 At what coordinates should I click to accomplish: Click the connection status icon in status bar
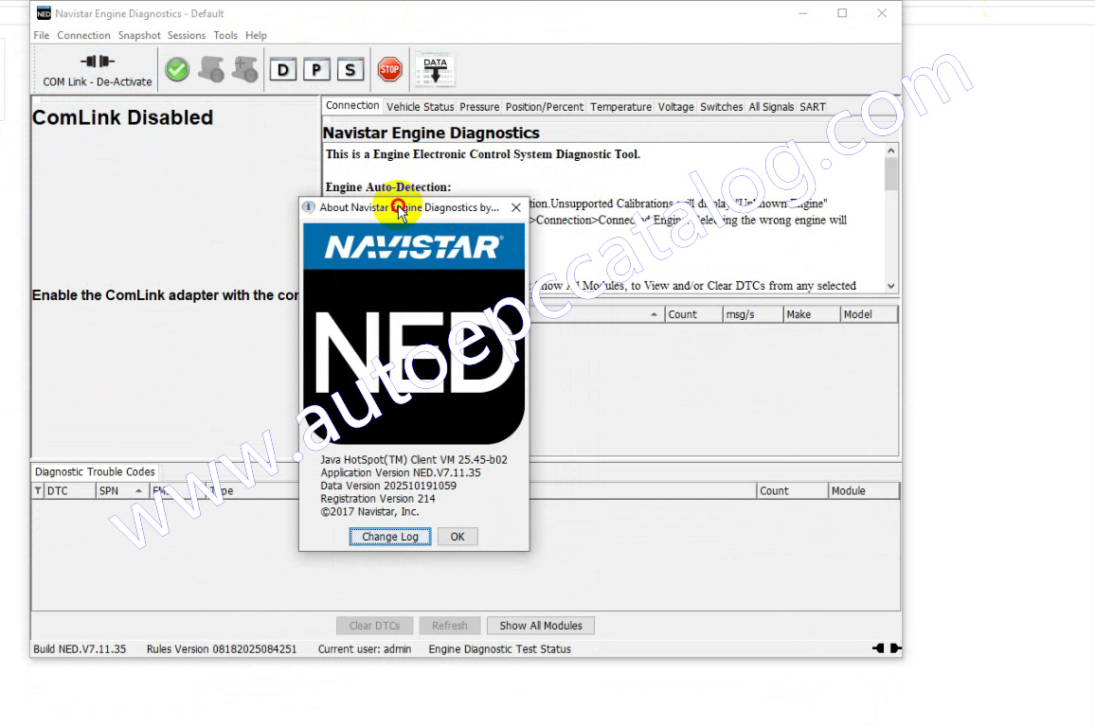coord(885,648)
